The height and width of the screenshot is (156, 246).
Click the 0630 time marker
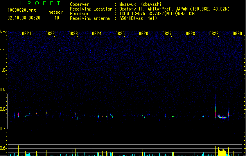(x=237, y=34)
